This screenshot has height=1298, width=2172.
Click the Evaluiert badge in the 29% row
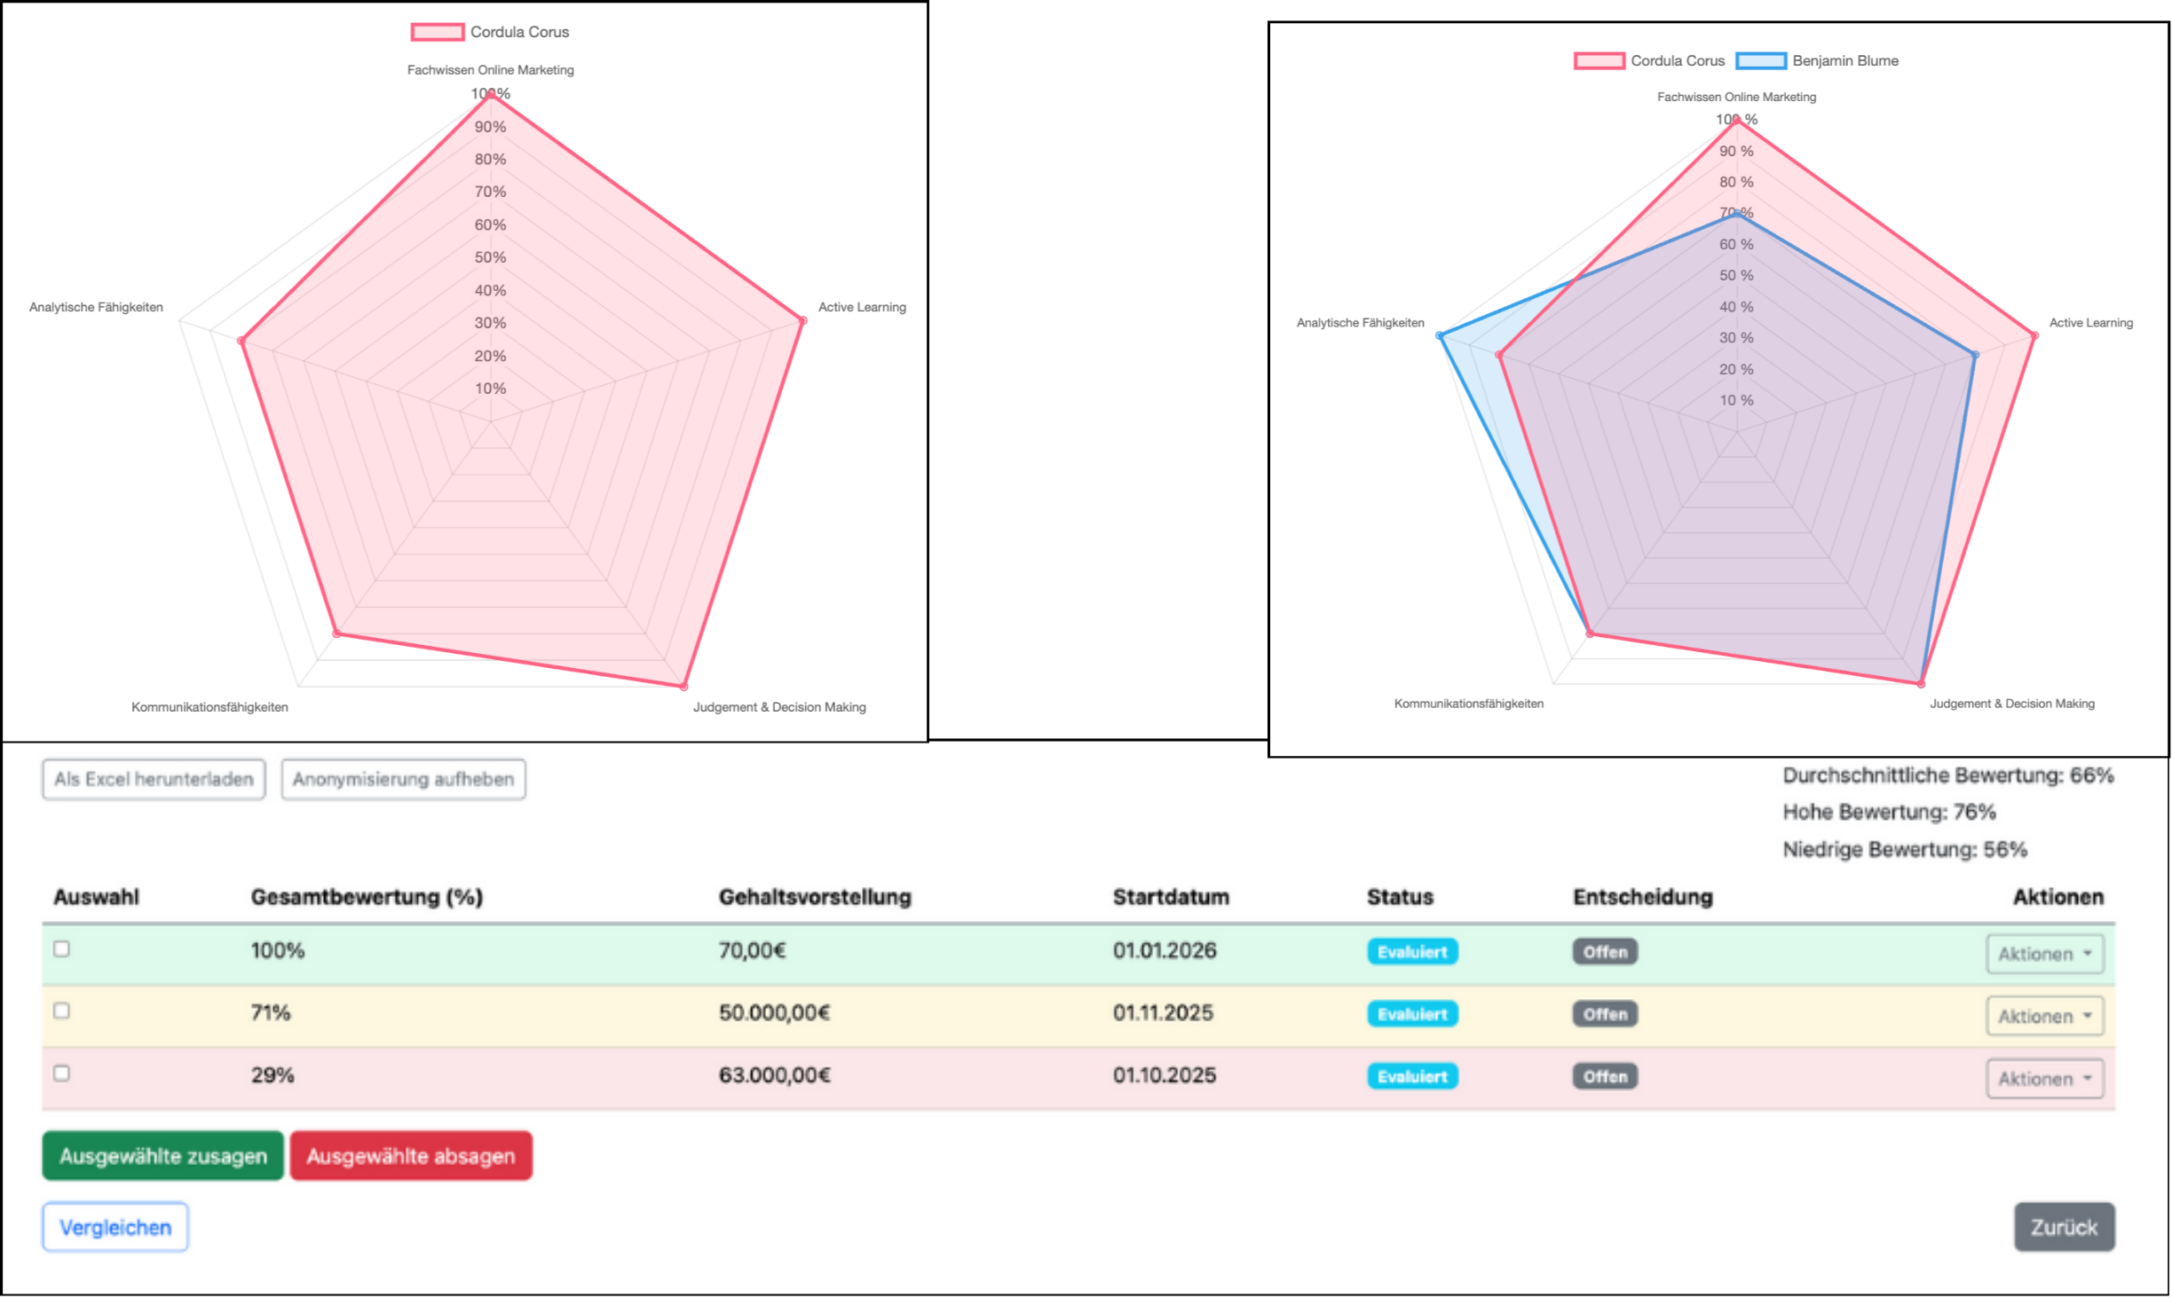(1411, 1076)
